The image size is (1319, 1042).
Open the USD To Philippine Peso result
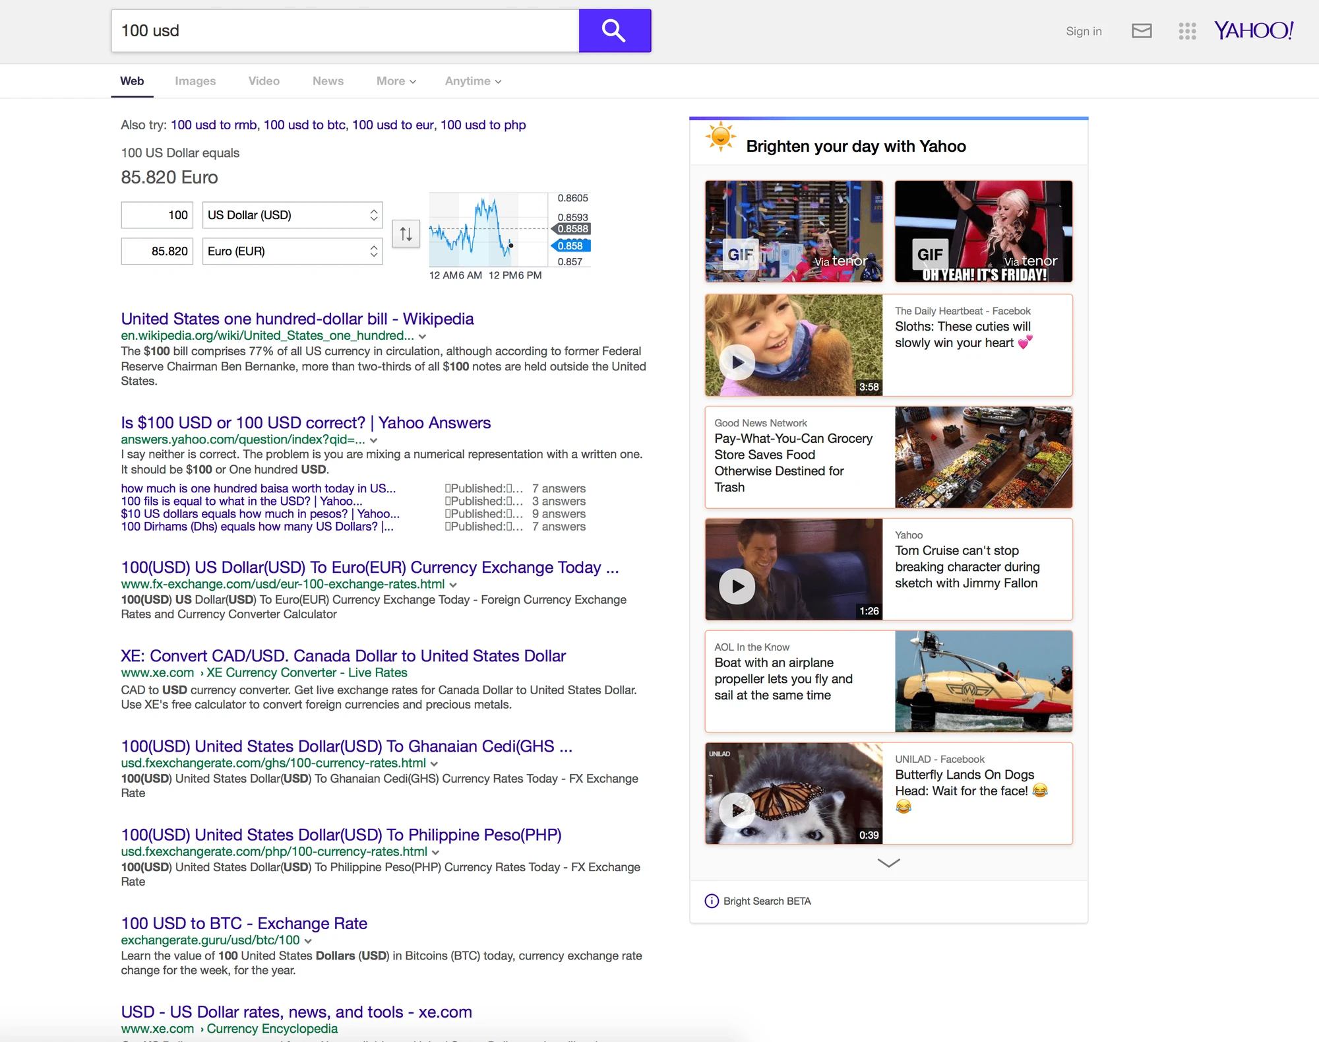click(341, 835)
